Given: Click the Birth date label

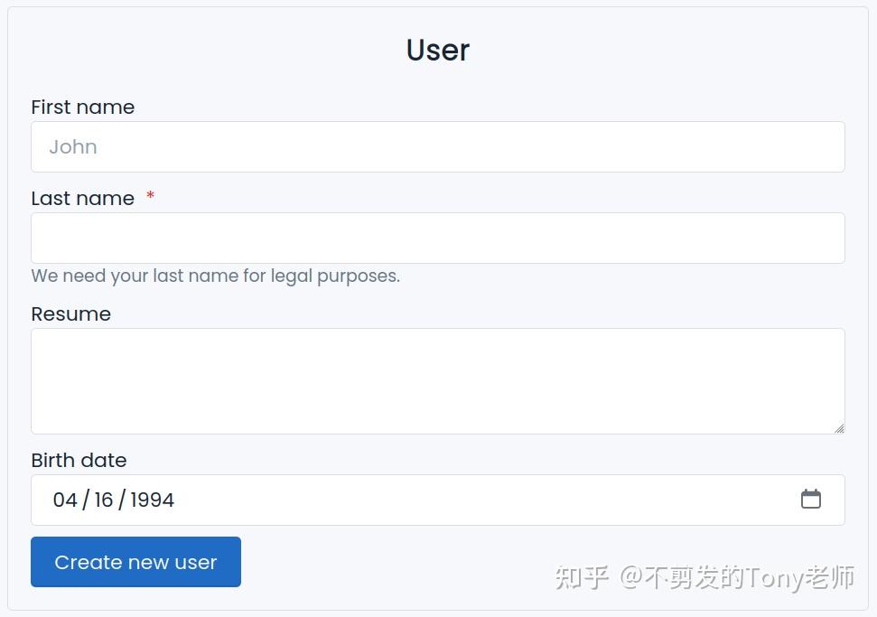Looking at the screenshot, I should click(79, 460).
